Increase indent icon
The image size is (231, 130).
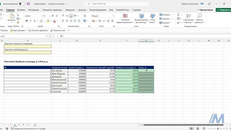(x=79, y=21)
